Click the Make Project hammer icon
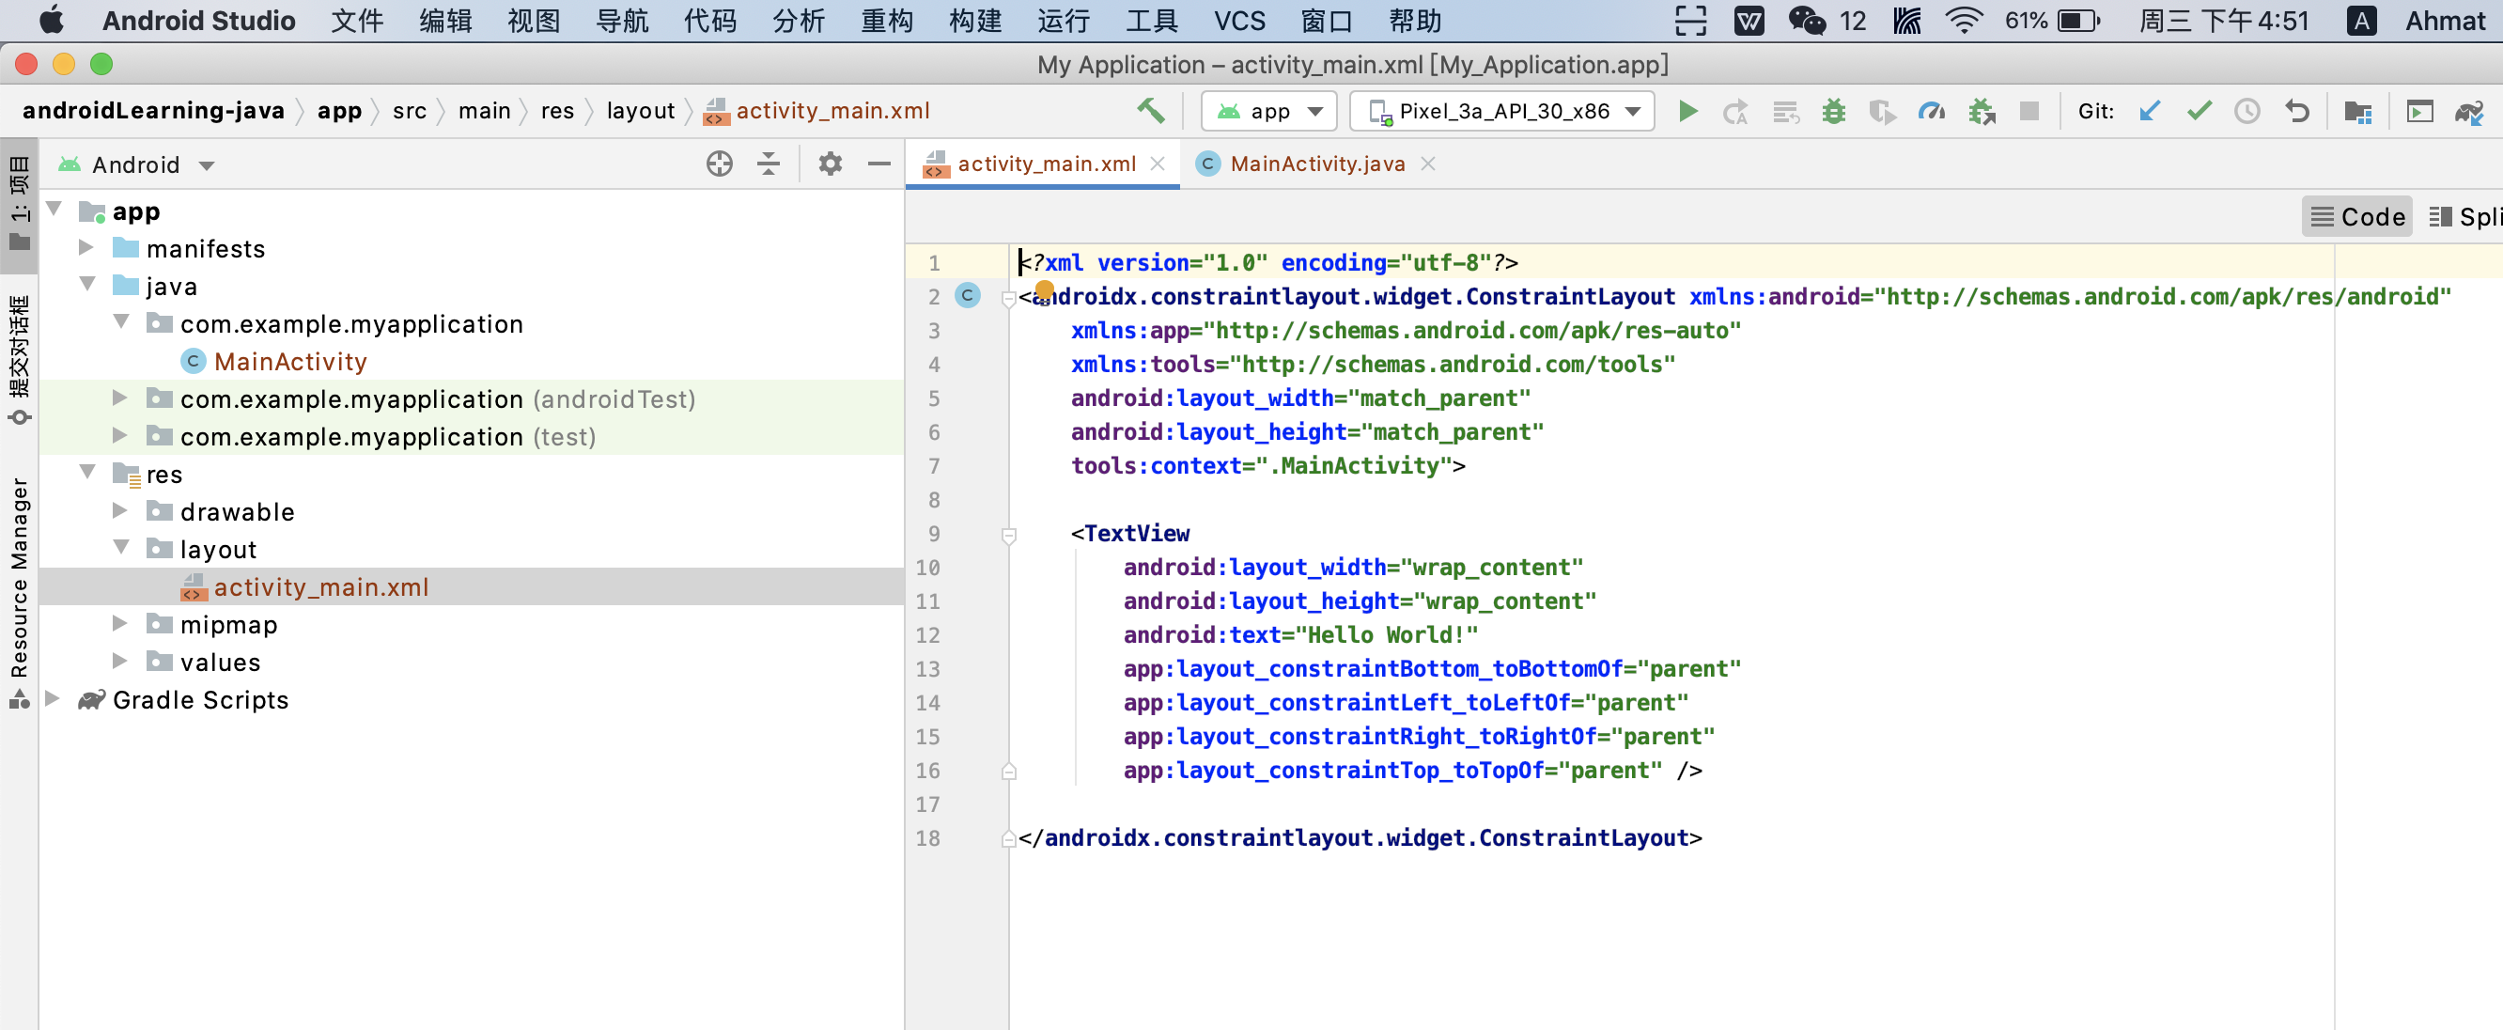The width and height of the screenshot is (2503, 1030). pos(1150,111)
